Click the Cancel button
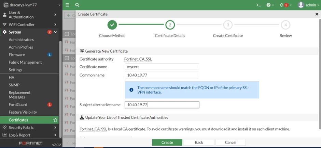Screen dimensions: 321x148 (231, 143)
